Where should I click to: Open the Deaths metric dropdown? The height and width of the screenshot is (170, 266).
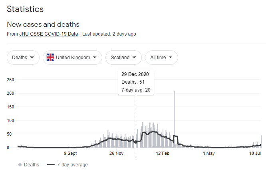[x=23, y=58]
